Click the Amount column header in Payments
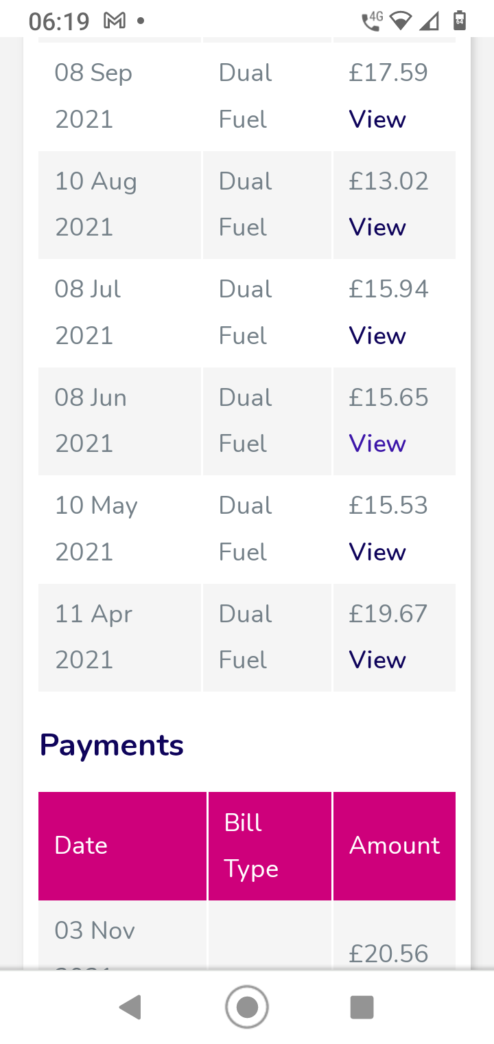The image size is (494, 1044). (x=395, y=846)
